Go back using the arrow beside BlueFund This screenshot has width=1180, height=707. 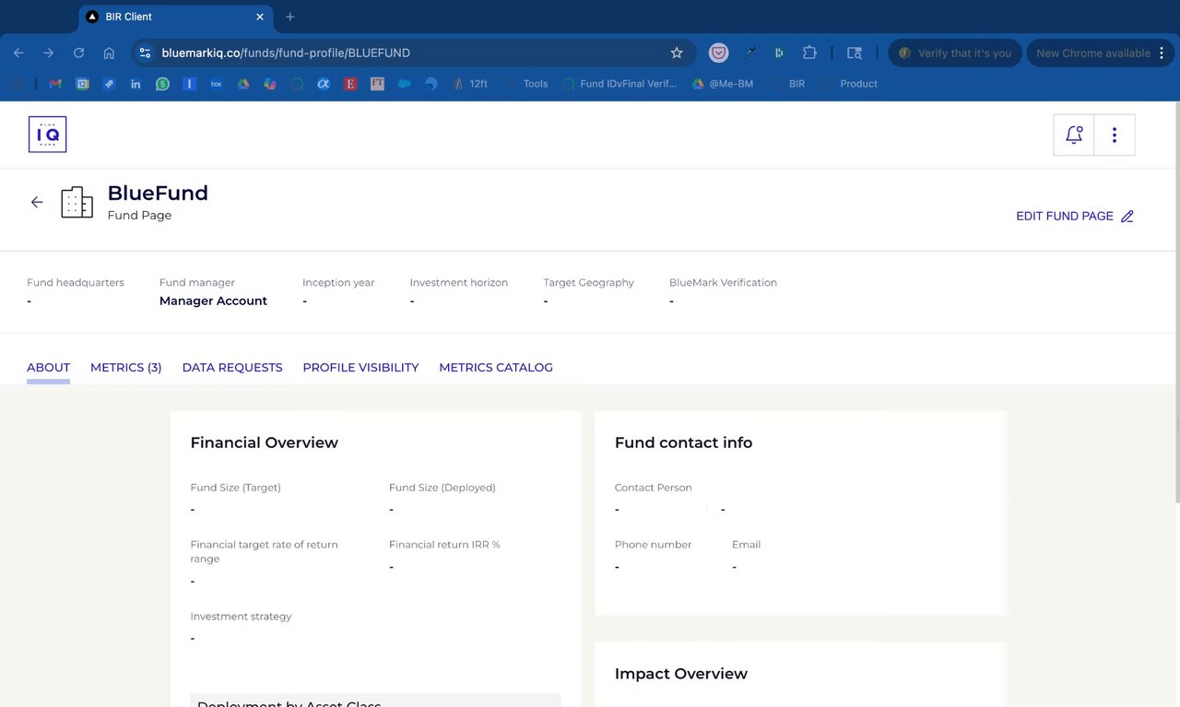pos(37,202)
